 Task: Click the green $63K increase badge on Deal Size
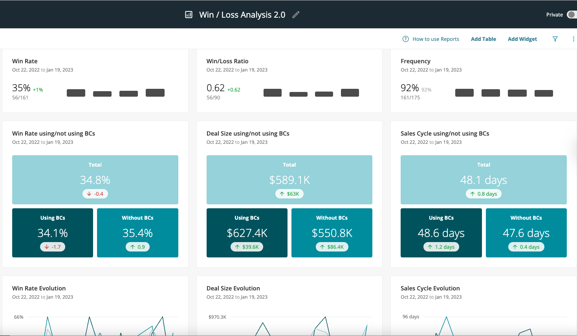tap(289, 194)
